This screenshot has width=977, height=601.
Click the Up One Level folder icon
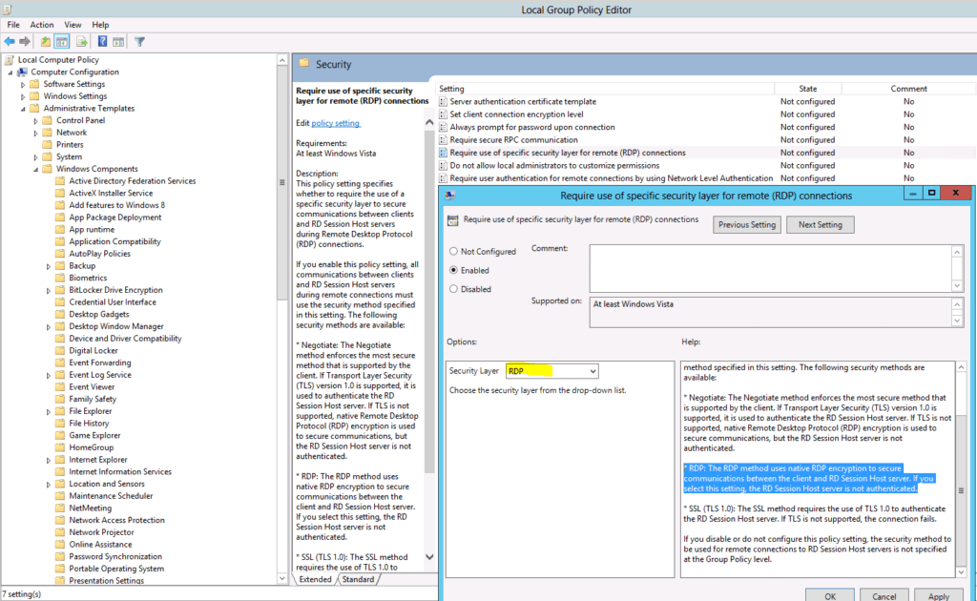(45, 41)
